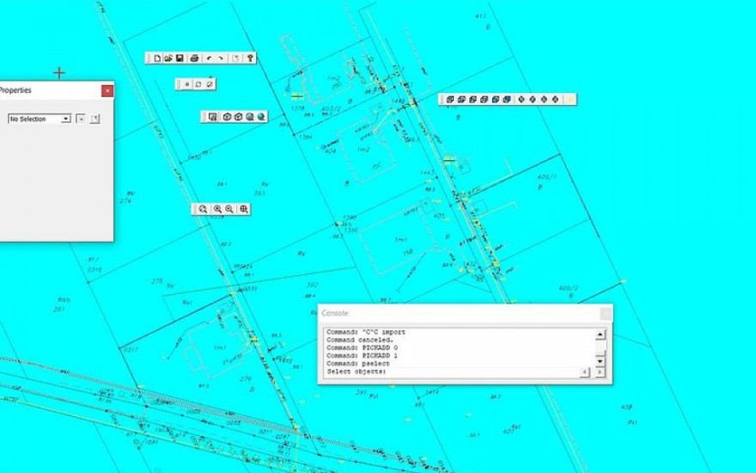Choose the first isometric diamond view icon
This screenshot has width=756, height=473.
(x=521, y=100)
